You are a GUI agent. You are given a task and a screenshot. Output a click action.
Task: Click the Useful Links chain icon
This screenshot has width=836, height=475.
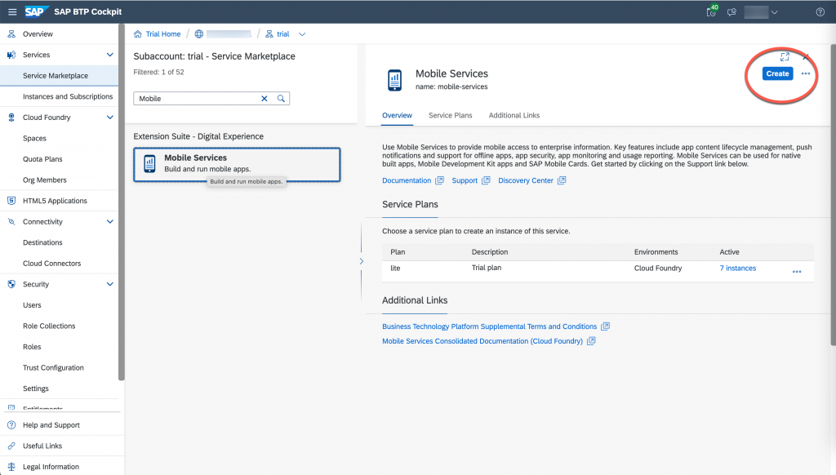click(x=11, y=446)
